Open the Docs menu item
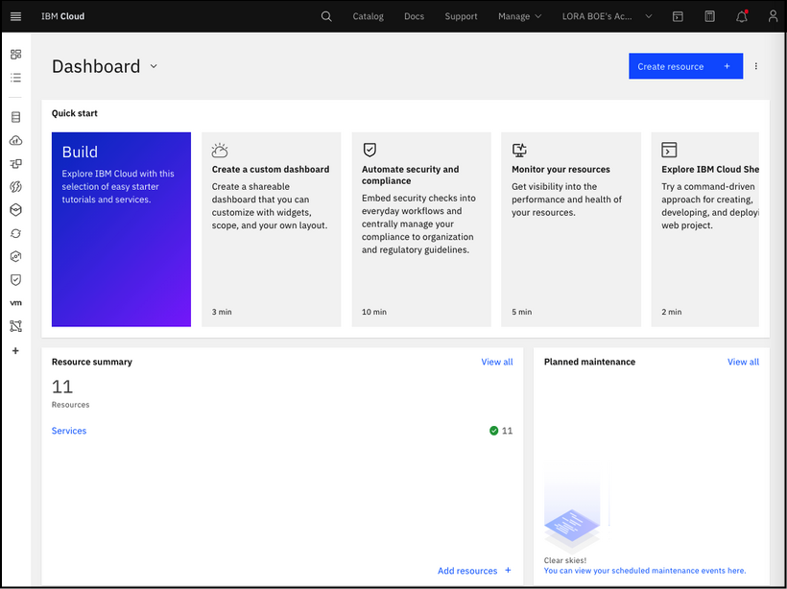The width and height of the screenshot is (787, 589). coord(414,16)
